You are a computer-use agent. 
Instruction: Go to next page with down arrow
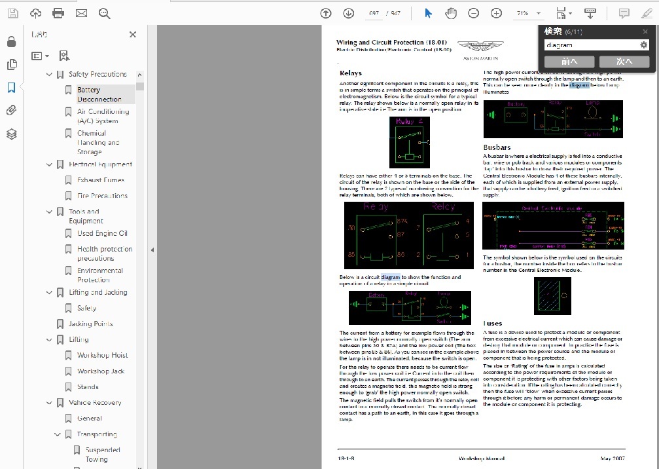[348, 13]
